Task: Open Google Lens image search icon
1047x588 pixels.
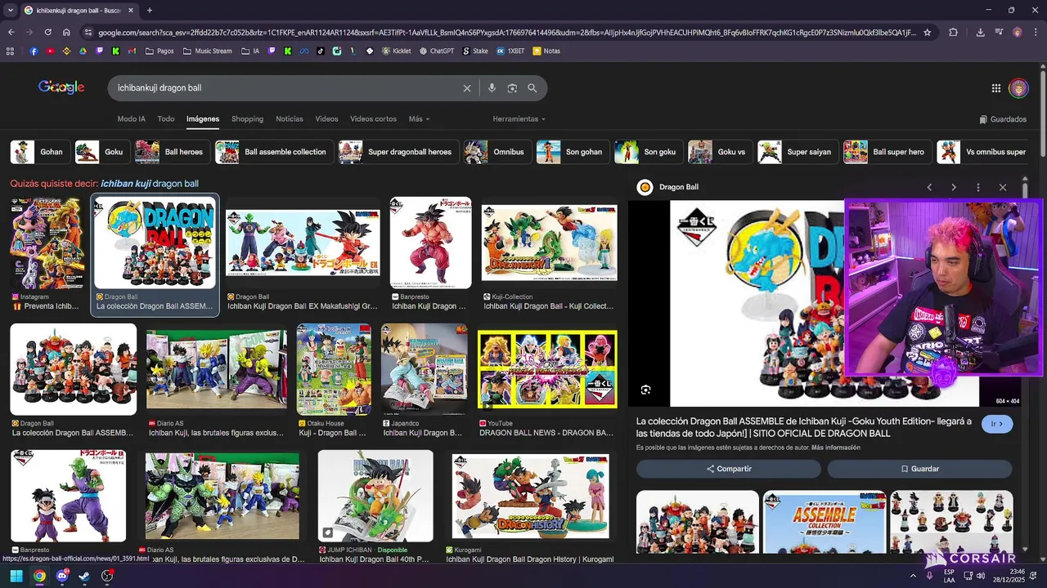Action: (512, 88)
